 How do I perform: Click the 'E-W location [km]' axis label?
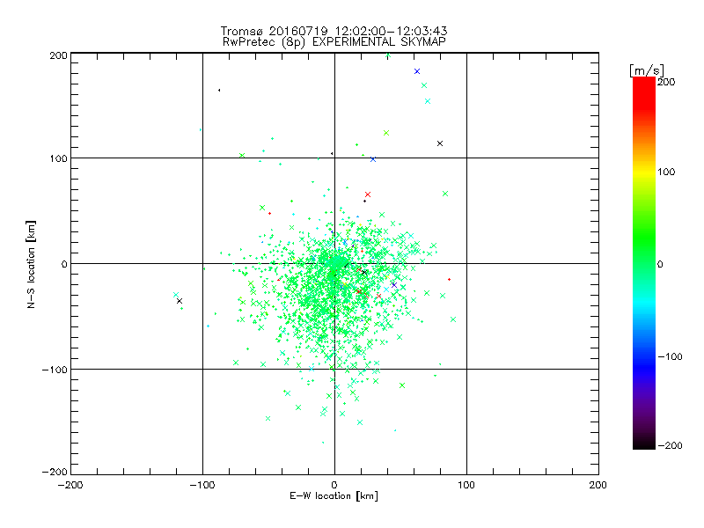click(x=334, y=496)
